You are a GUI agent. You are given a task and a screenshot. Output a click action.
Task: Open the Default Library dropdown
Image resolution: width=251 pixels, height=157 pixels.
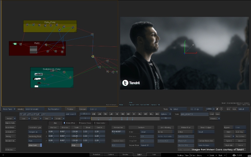click(x=199, y=155)
